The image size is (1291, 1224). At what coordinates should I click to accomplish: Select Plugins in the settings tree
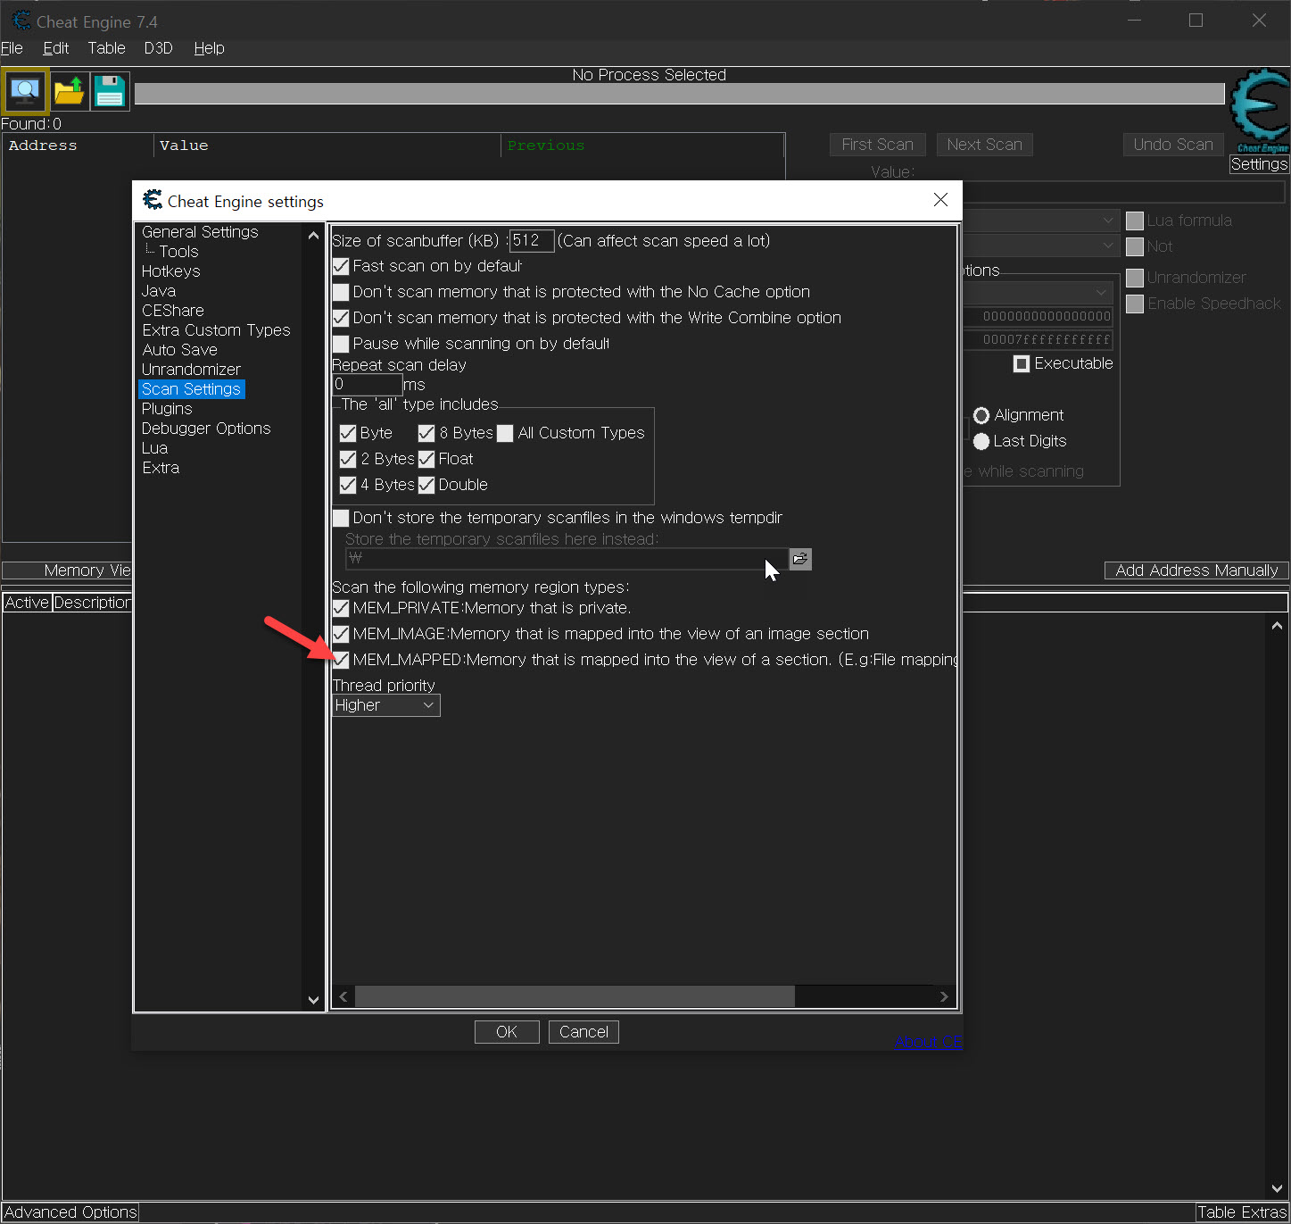(167, 409)
